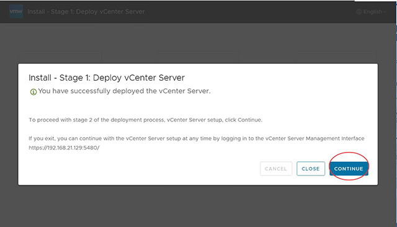The image size is (397, 227).
Task: Click the dimmed right card behind dialog
Action: 335,58
